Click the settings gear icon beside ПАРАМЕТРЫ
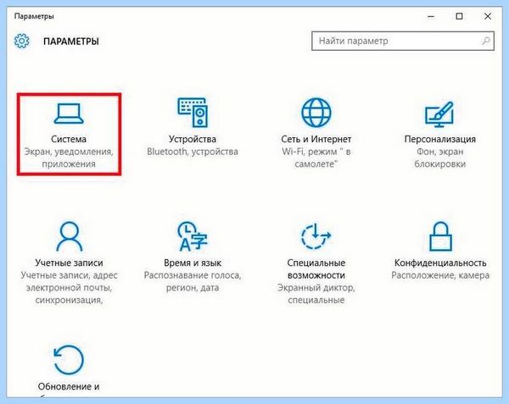509x404 pixels. (22, 42)
